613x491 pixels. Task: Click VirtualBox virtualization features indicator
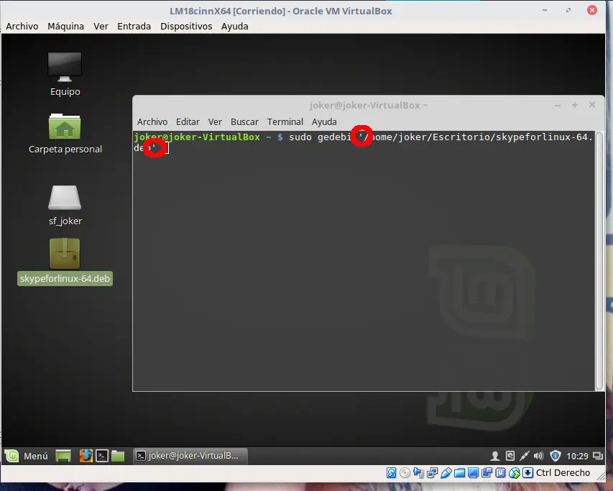point(500,473)
